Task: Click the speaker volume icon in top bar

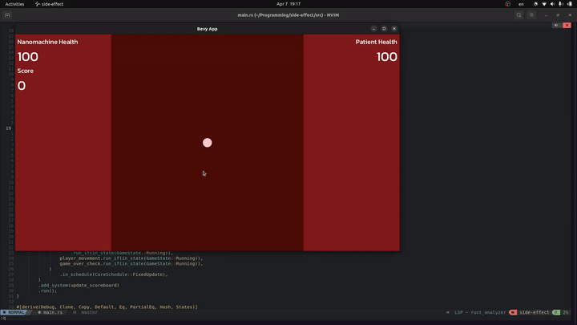Action: point(552,4)
